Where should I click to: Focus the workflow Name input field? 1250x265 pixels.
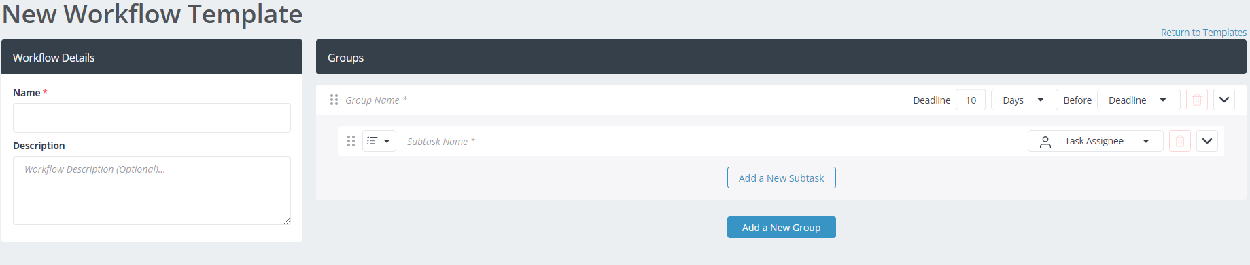pyautogui.click(x=152, y=118)
